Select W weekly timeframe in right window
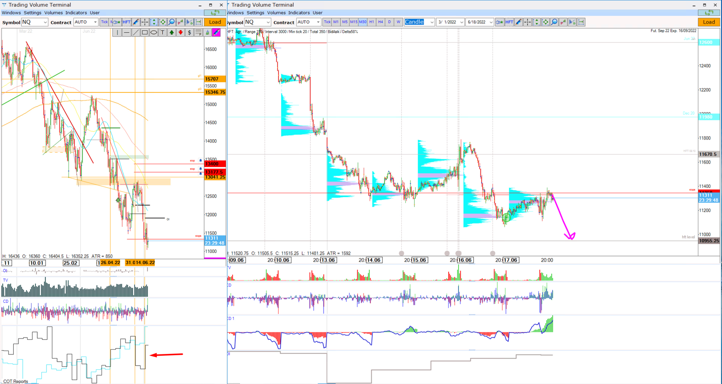The height and width of the screenshot is (384, 722). pos(398,22)
